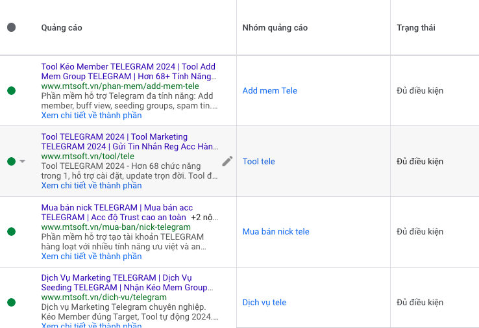Expand the +2 nội... link in third ad
The image size is (479, 328).
203,218
